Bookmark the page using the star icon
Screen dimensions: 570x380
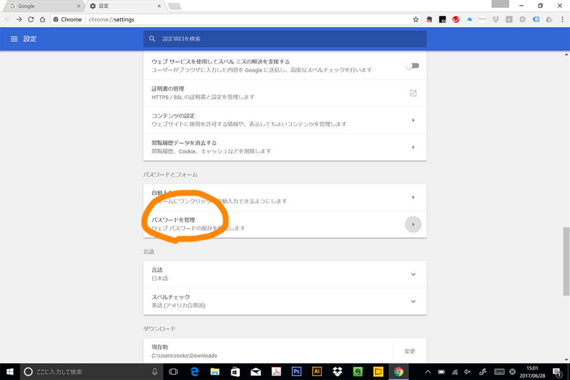(415, 19)
